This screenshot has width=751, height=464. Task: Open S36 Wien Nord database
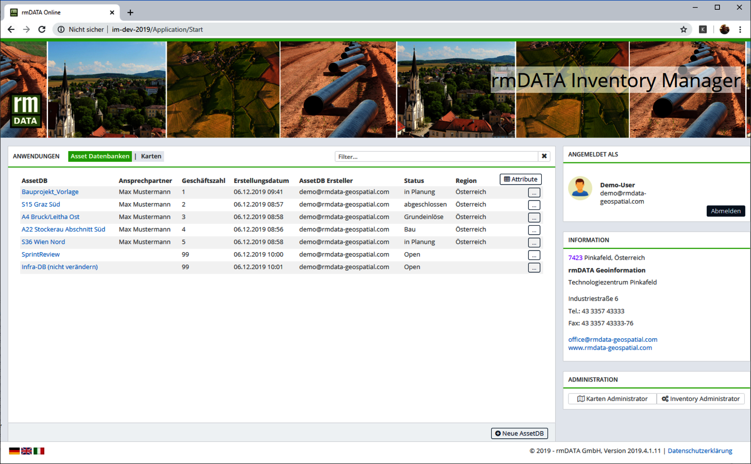(43, 242)
